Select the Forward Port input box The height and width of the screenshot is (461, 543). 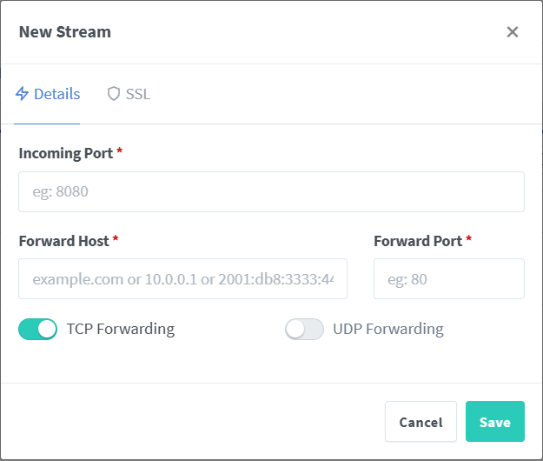coord(448,278)
